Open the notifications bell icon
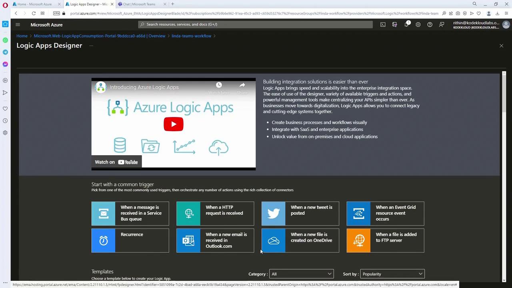 406,24
